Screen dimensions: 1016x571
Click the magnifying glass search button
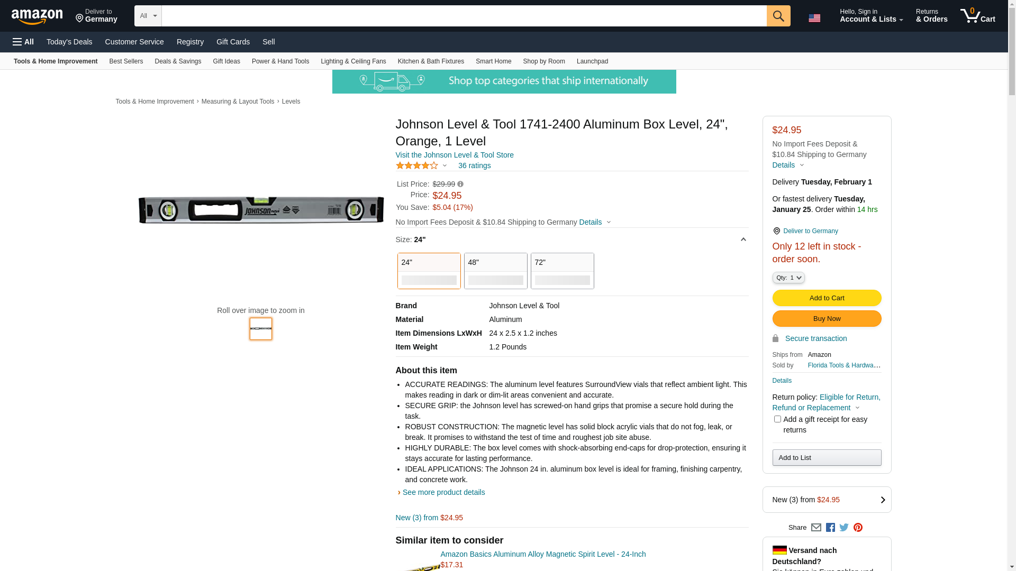[778, 16]
